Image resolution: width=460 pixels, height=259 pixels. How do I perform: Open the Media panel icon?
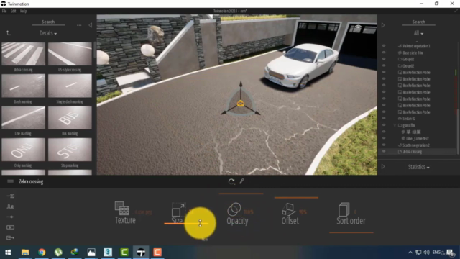click(x=10, y=227)
